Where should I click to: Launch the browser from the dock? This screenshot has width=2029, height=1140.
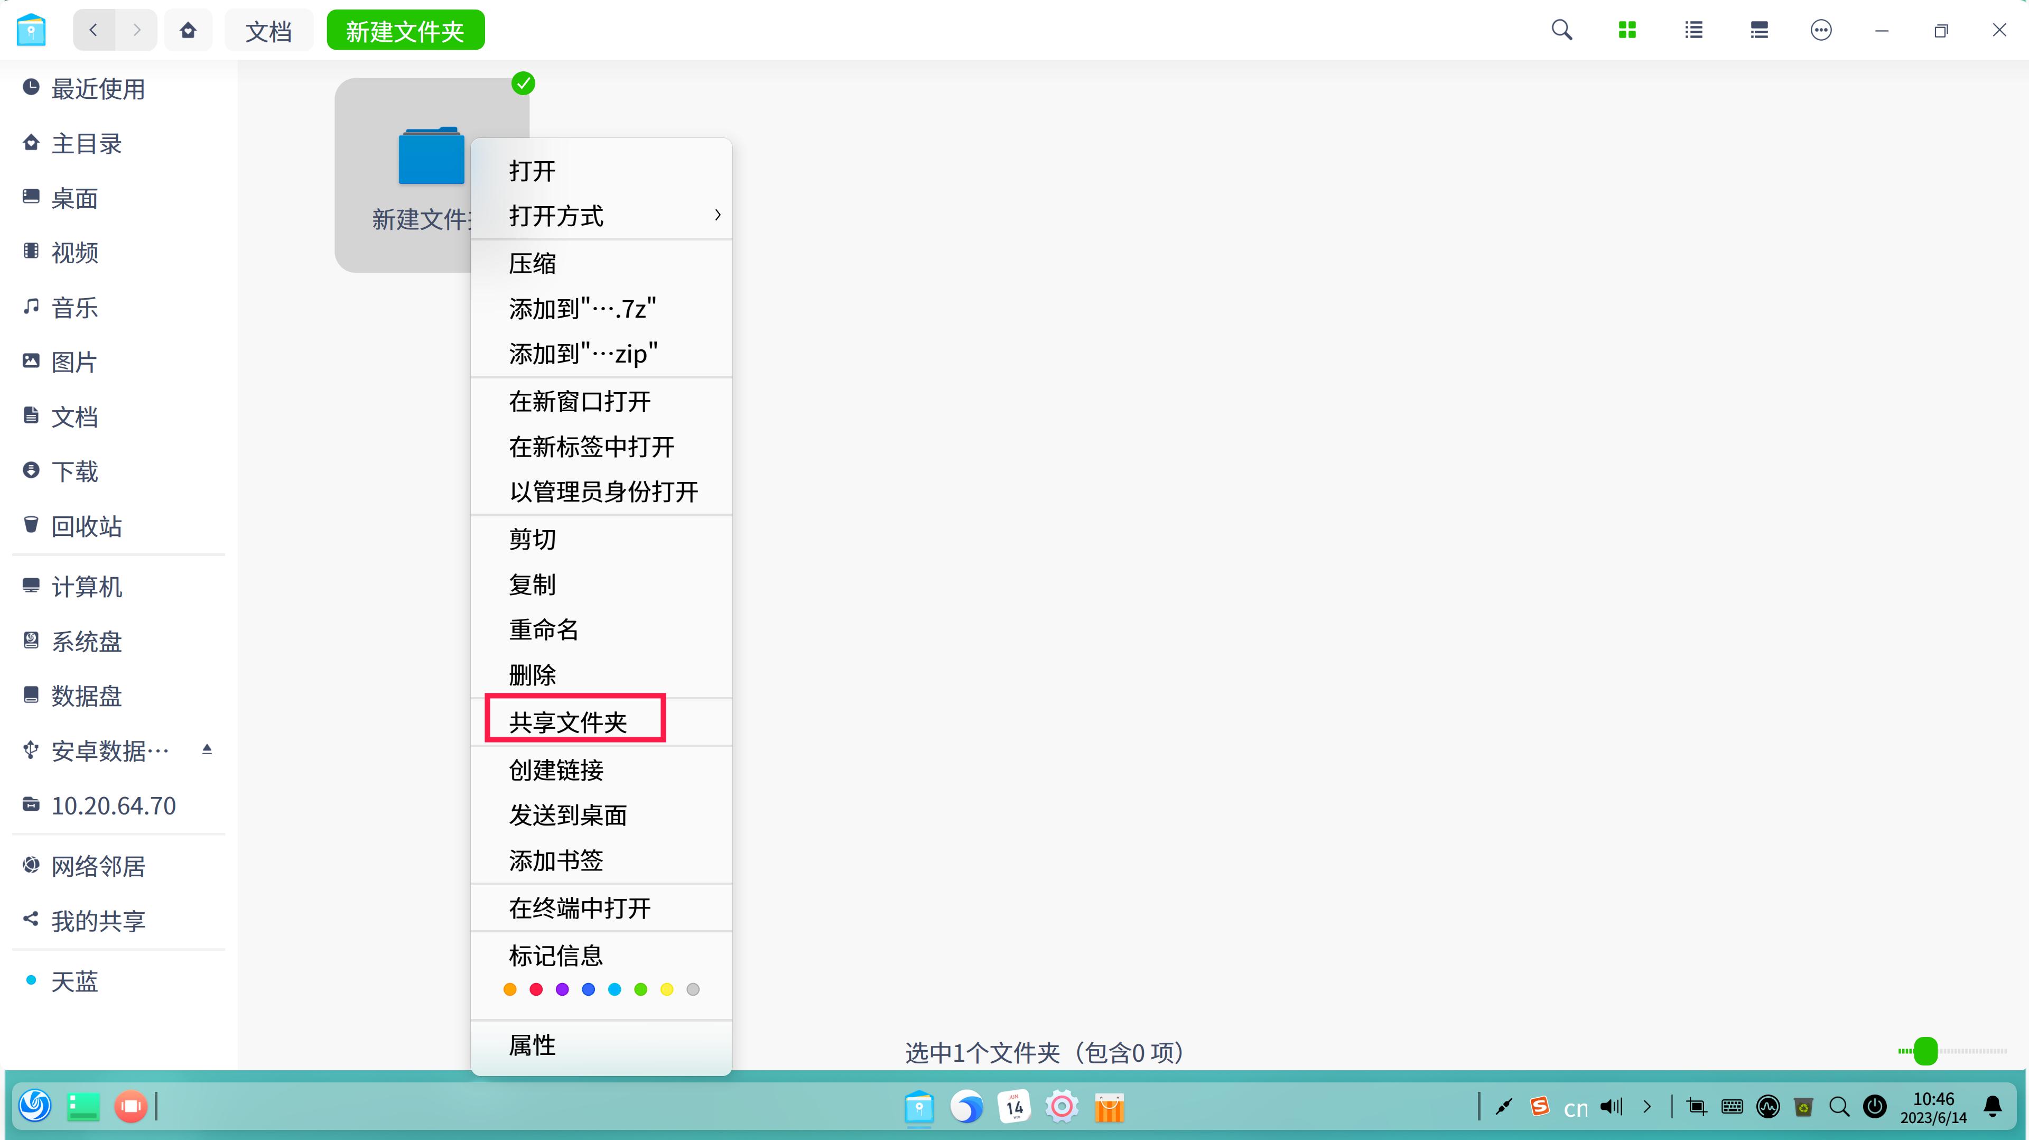click(966, 1107)
